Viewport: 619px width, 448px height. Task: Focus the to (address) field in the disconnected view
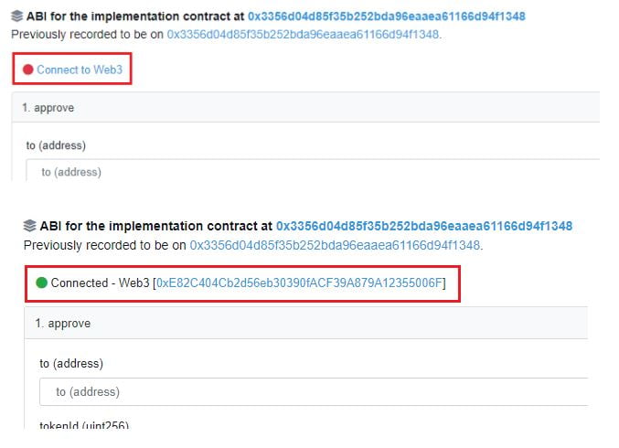point(311,172)
